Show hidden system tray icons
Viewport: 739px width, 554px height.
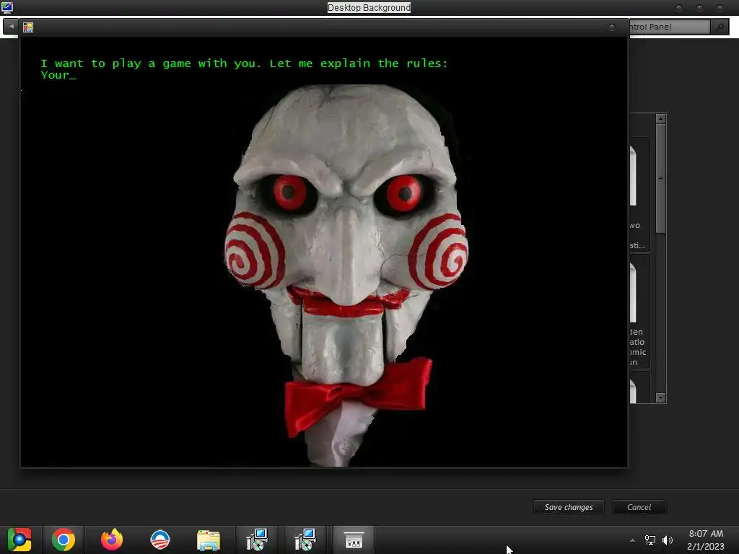(x=632, y=540)
